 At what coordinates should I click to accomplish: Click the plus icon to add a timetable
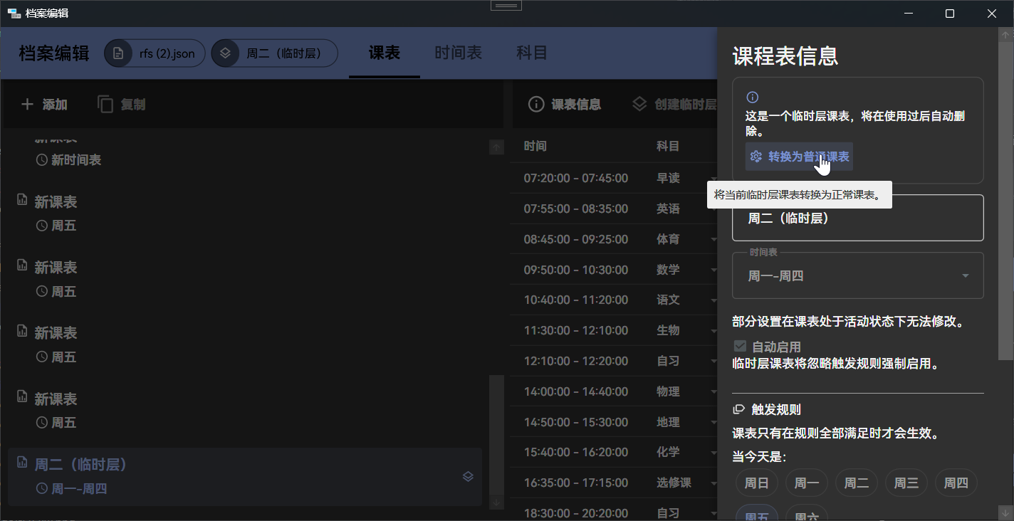27,105
